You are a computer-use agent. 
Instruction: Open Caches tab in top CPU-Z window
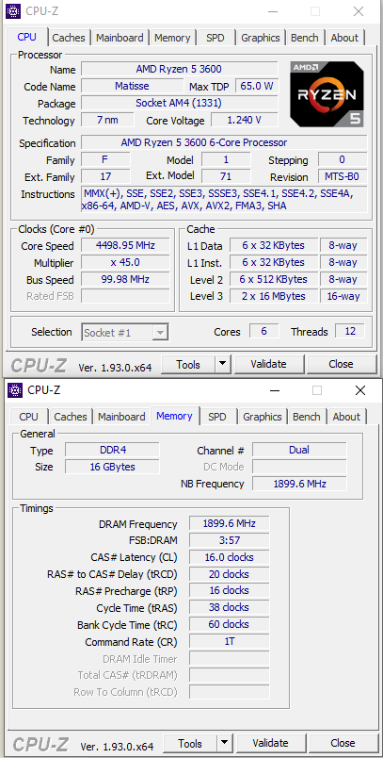(69, 38)
